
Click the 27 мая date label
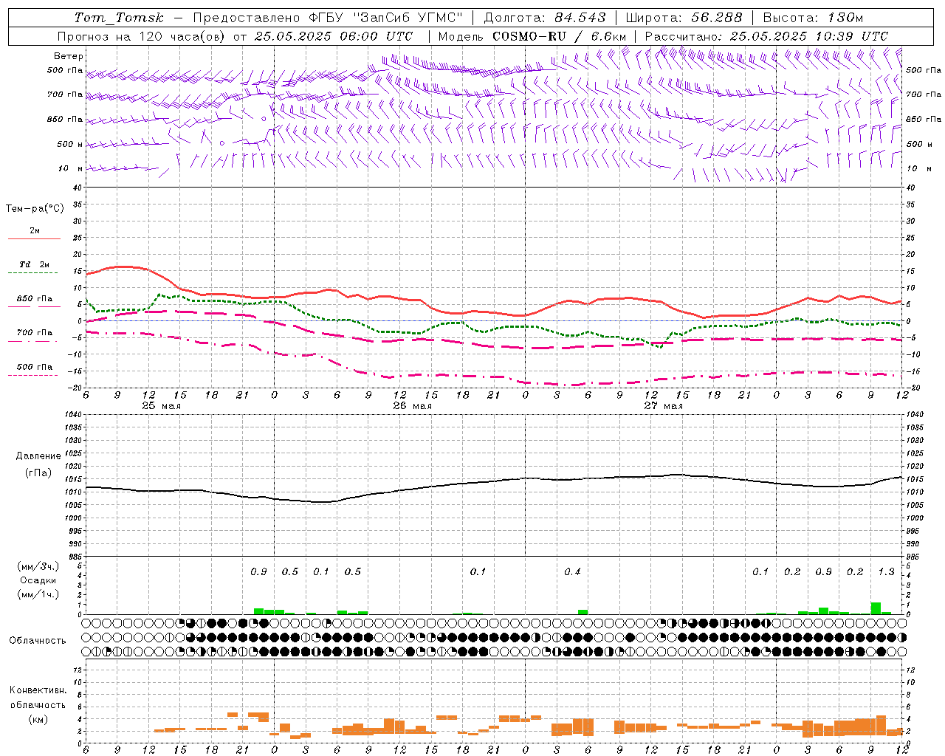point(663,406)
